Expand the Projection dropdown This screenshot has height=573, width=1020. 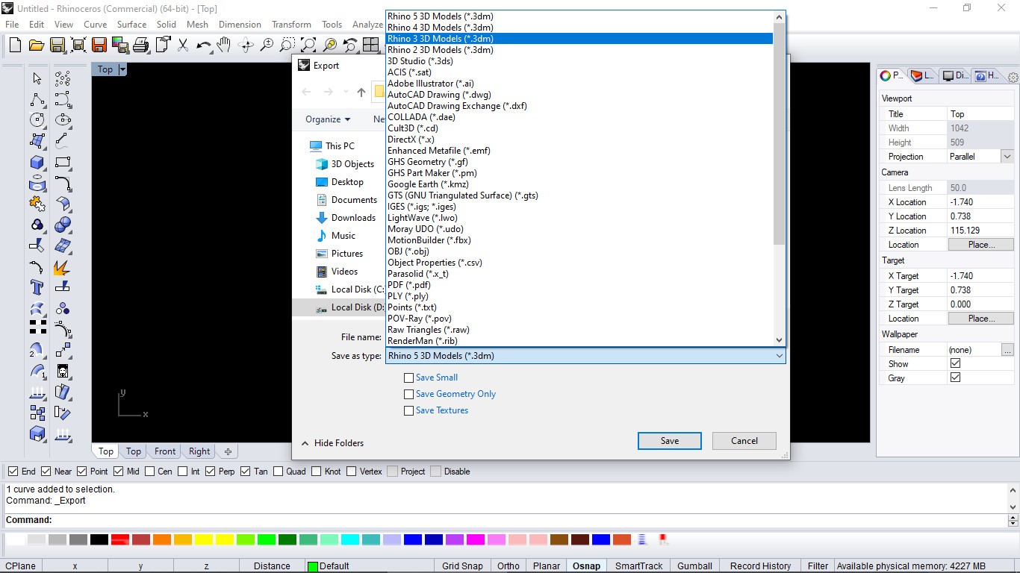pyautogui.click(x=1007, y=157)
